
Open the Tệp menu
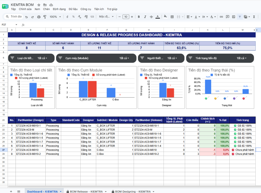14,9
